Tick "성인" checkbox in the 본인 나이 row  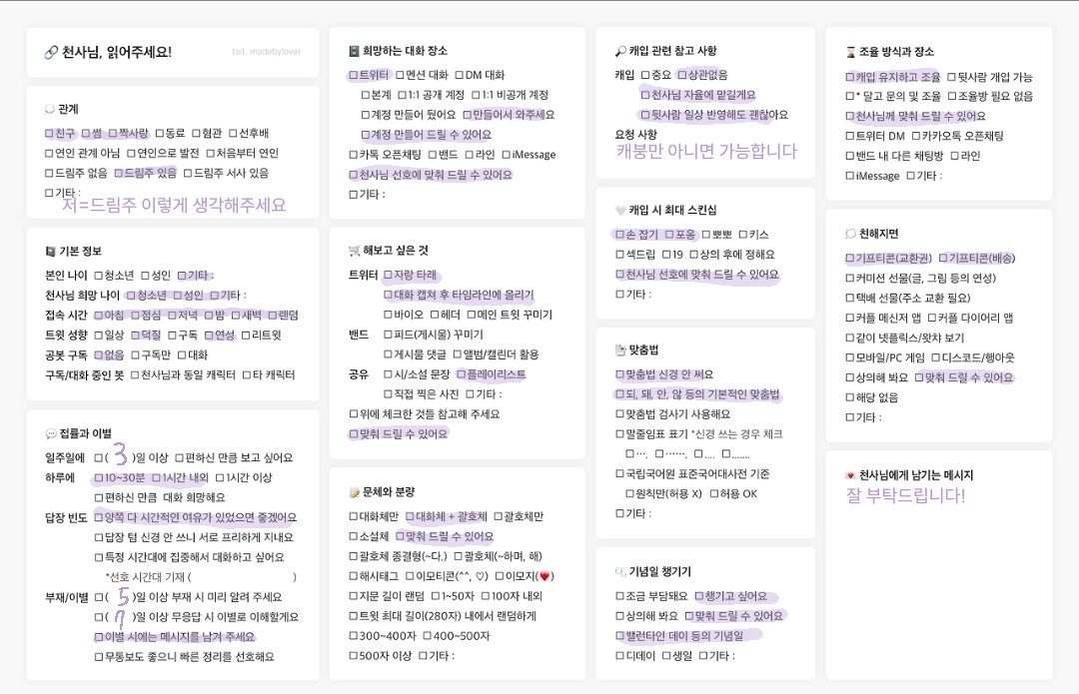pos(145,276)
